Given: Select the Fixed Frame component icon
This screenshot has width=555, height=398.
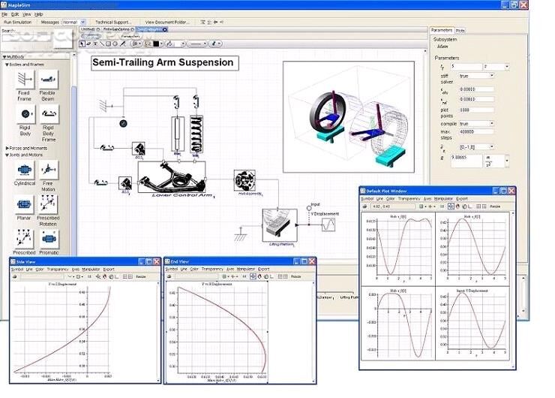Looking at the screenshot, I should [23, 80].
